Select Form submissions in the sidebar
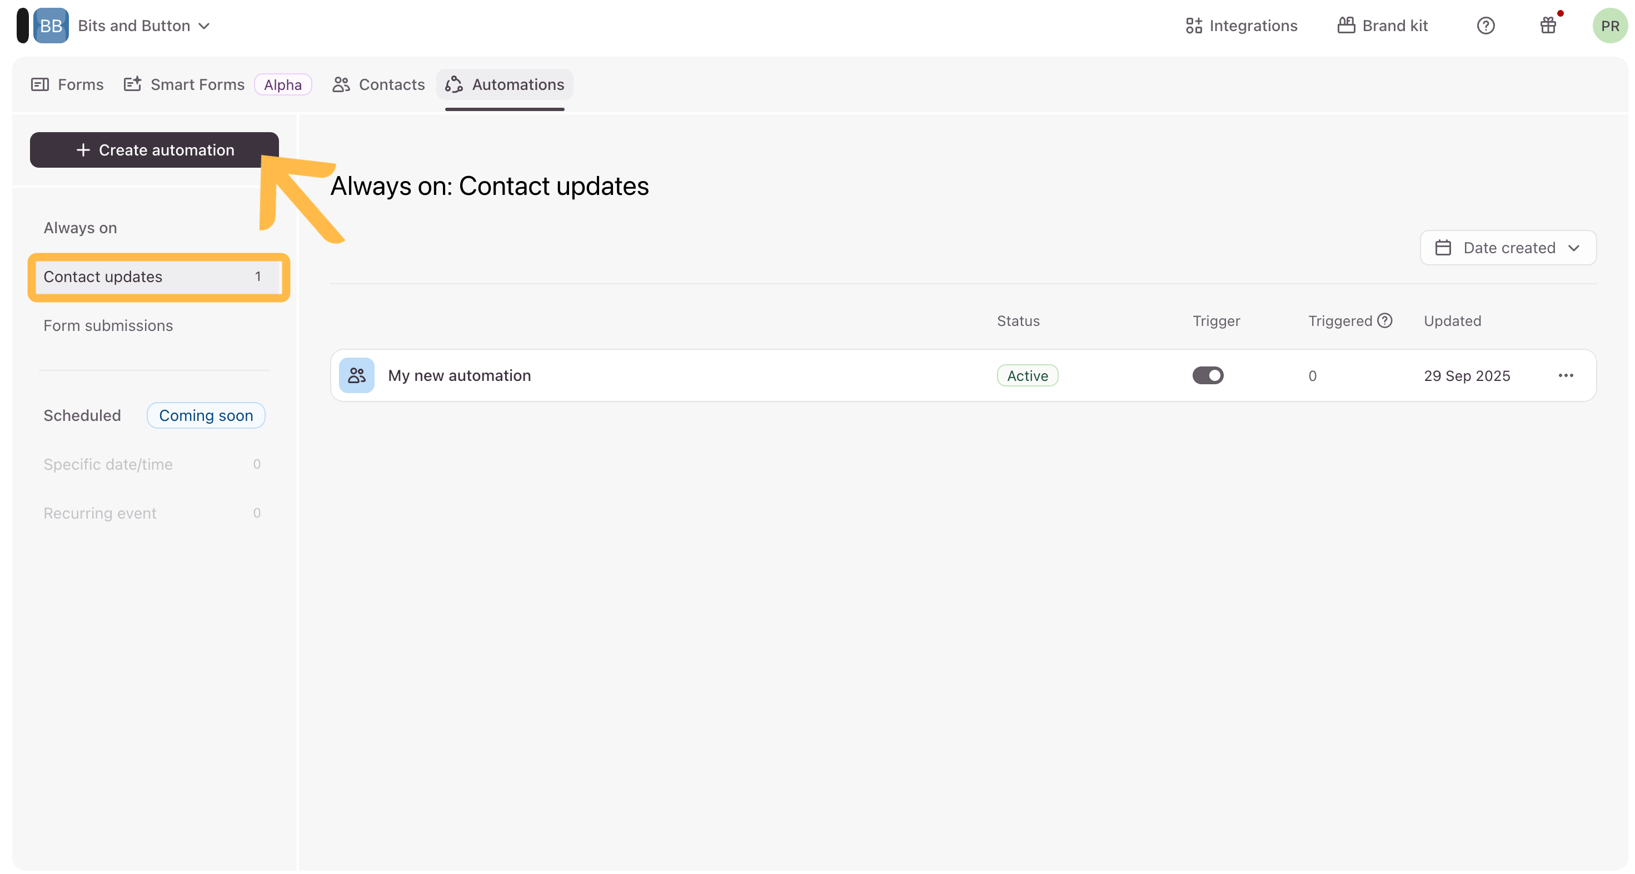This screenshot has width=1635, height=874. pyautogui.click(x=108, y=325)
